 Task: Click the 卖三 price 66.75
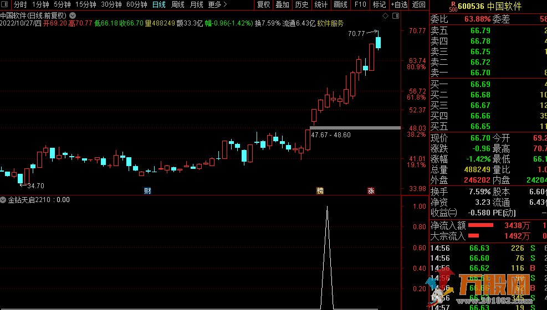pyautogui.click(x=480, y=51)
